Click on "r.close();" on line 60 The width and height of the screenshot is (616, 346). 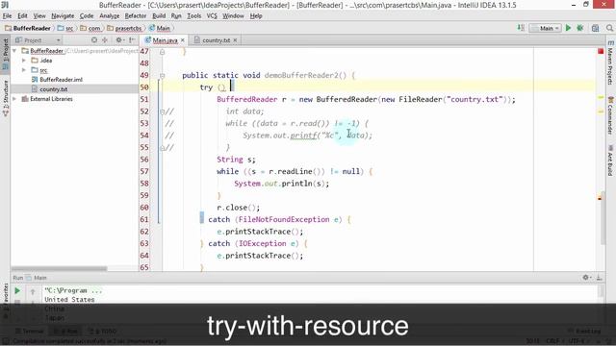pos(238,208)
